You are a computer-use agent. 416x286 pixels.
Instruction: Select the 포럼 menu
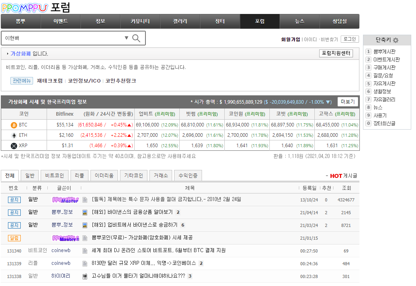(260, 21)
